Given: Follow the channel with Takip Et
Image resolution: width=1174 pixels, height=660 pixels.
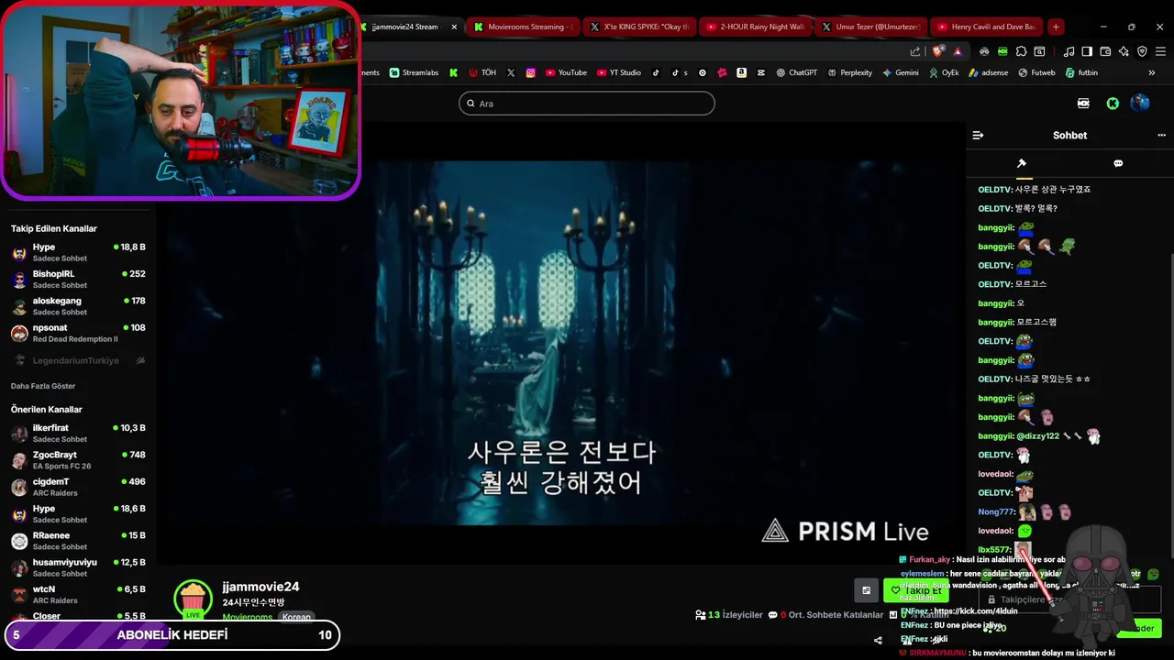Looking at the screenshot, I should click(916, 590).
